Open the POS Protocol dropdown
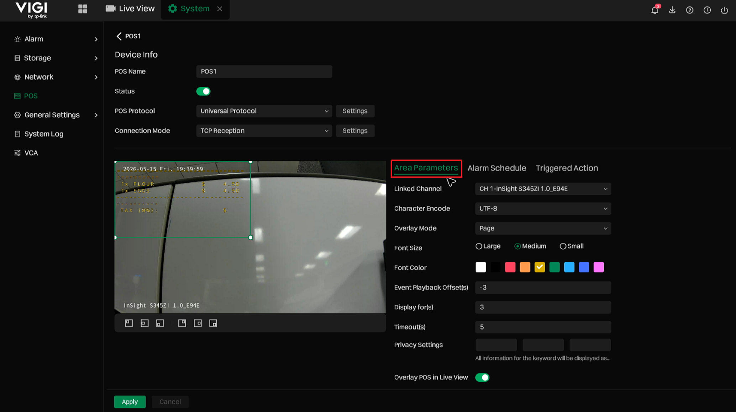Screen dimensions: 736x412 click(x=264, y=111)
